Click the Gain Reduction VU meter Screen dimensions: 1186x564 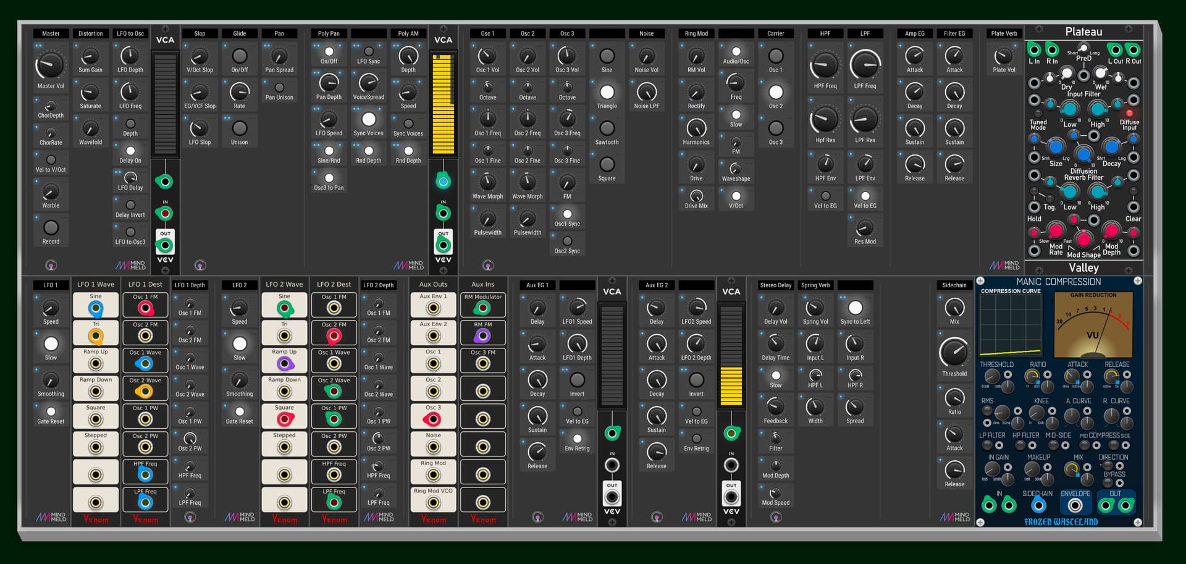click(1093, 325)
